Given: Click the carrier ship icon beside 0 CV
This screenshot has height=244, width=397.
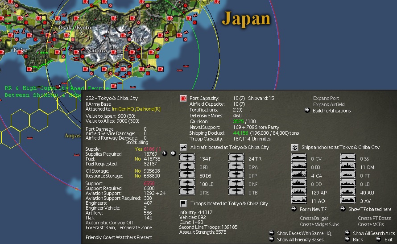Looking at the screenshot, I should [299, 158].
